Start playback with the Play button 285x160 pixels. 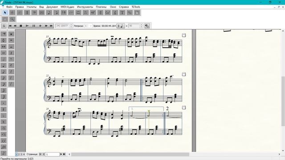click(27, 26)
